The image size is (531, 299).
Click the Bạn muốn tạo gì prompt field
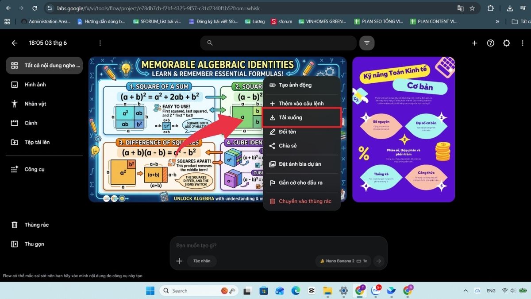279,245
